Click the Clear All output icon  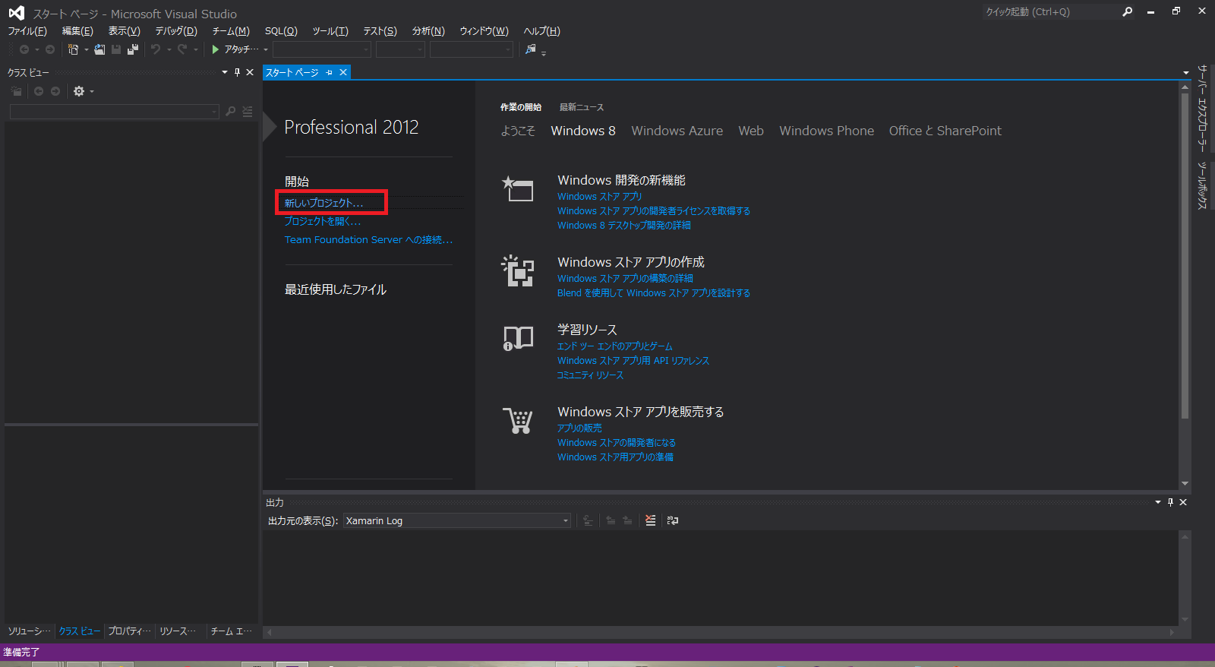click(x=650, y=520)
